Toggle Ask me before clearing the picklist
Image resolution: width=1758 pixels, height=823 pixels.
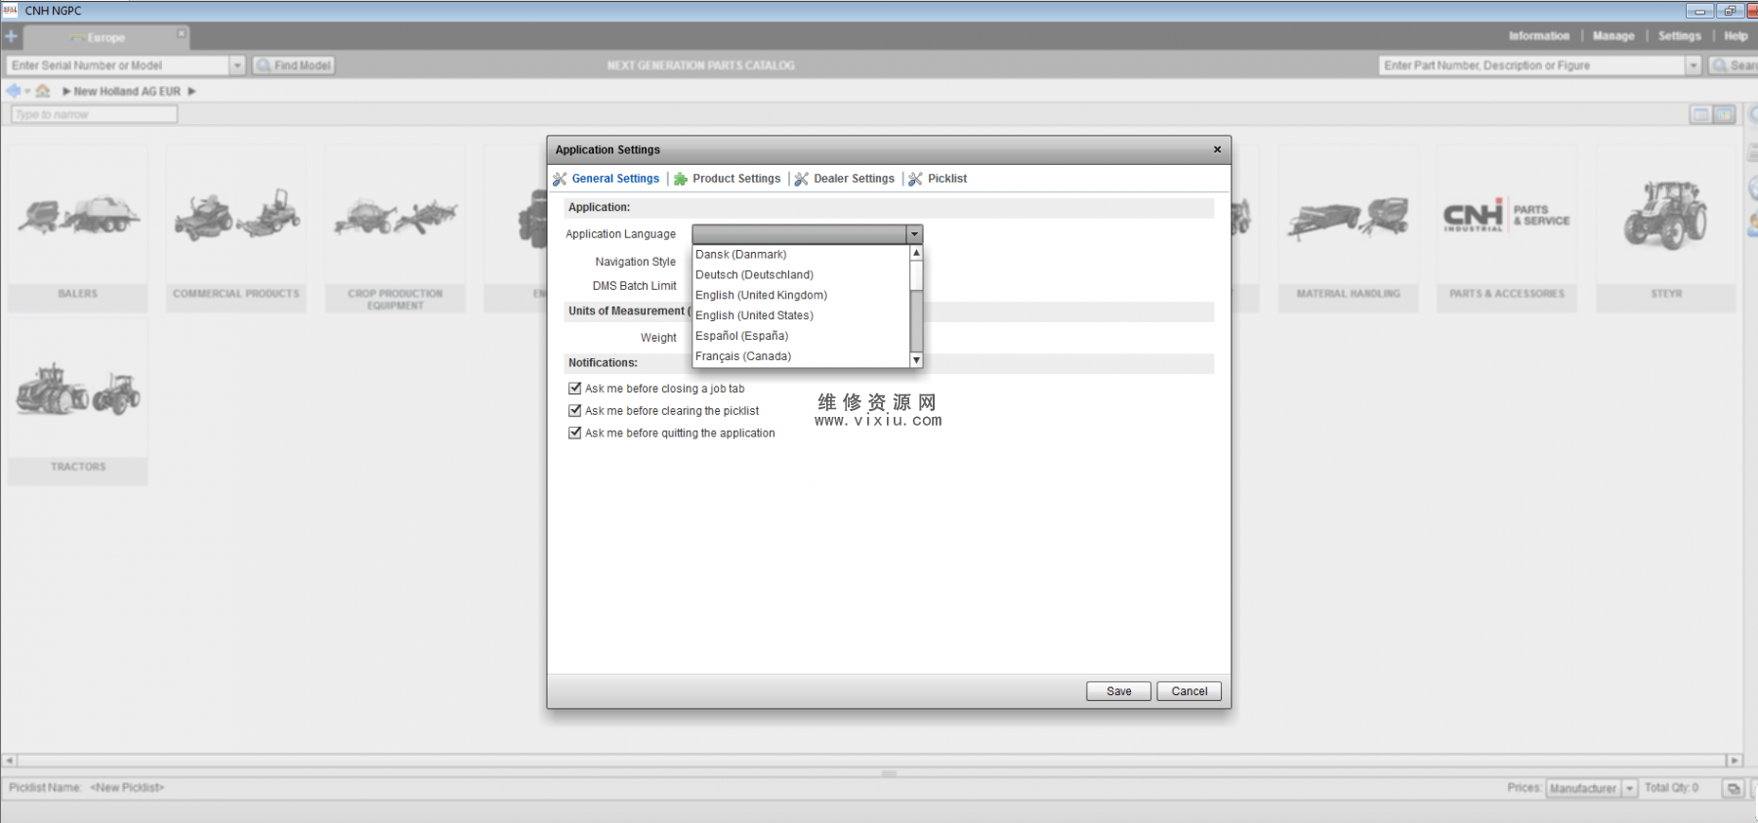pyautogui.click(x=575, y=411)
